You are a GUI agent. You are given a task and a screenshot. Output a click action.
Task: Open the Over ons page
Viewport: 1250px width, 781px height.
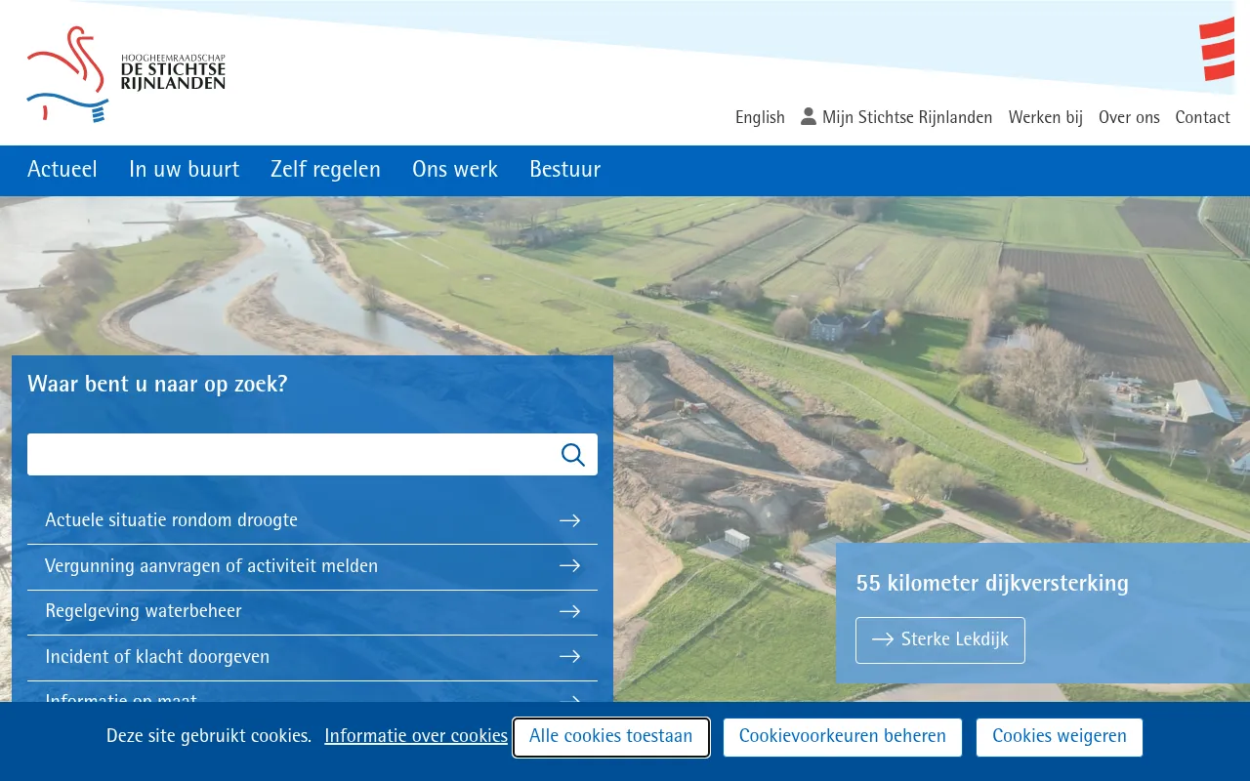1129,117
